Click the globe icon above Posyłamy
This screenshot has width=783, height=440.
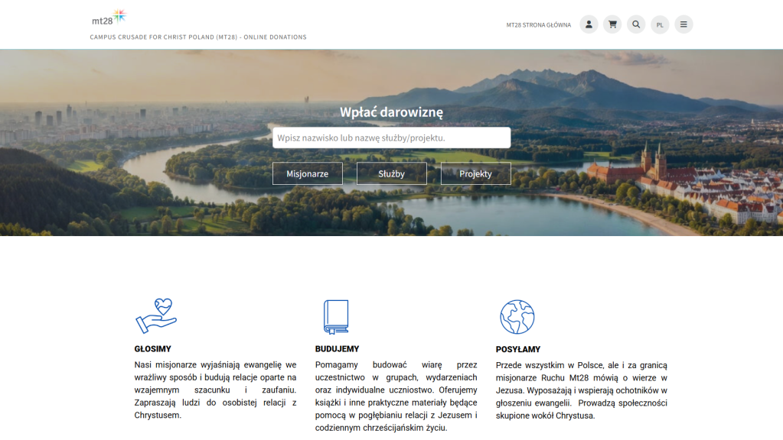(x=517, y=316)
